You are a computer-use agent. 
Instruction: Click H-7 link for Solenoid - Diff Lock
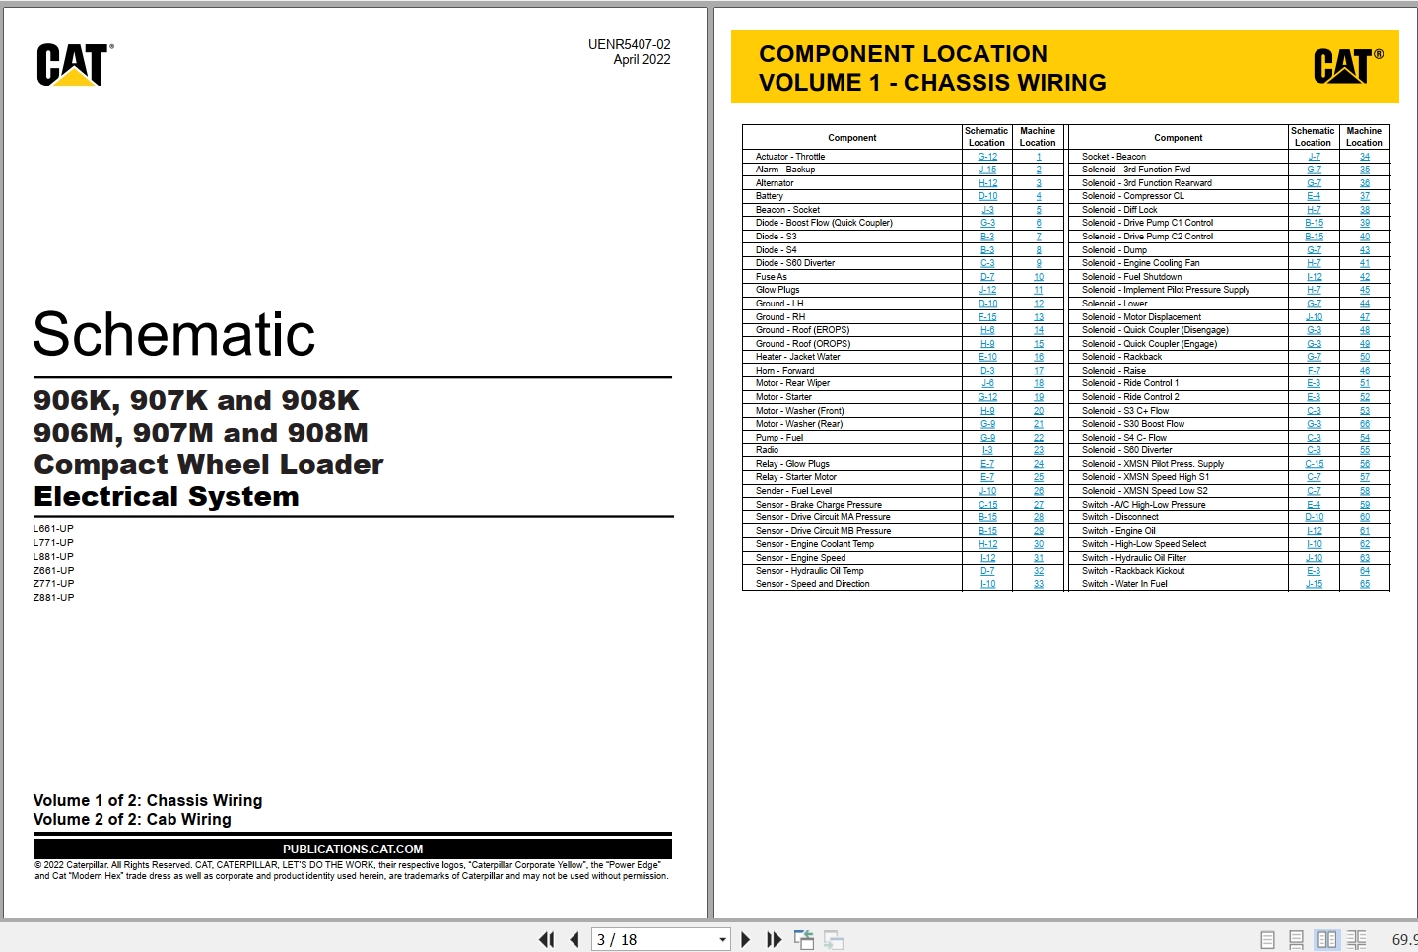click(1315, 210)
